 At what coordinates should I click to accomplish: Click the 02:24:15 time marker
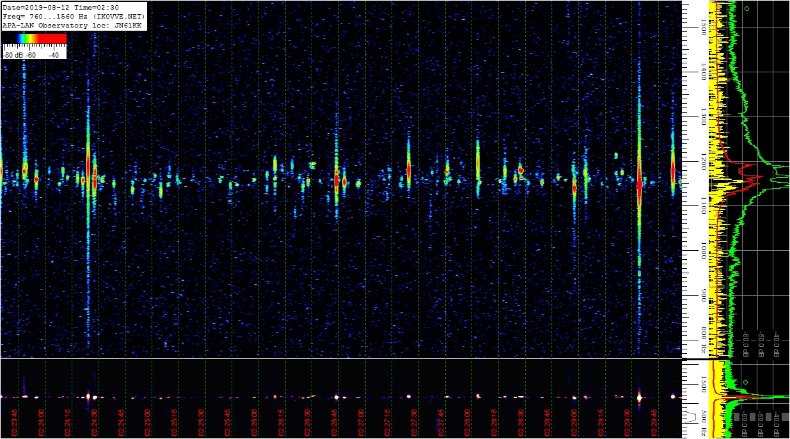[68, 423]
